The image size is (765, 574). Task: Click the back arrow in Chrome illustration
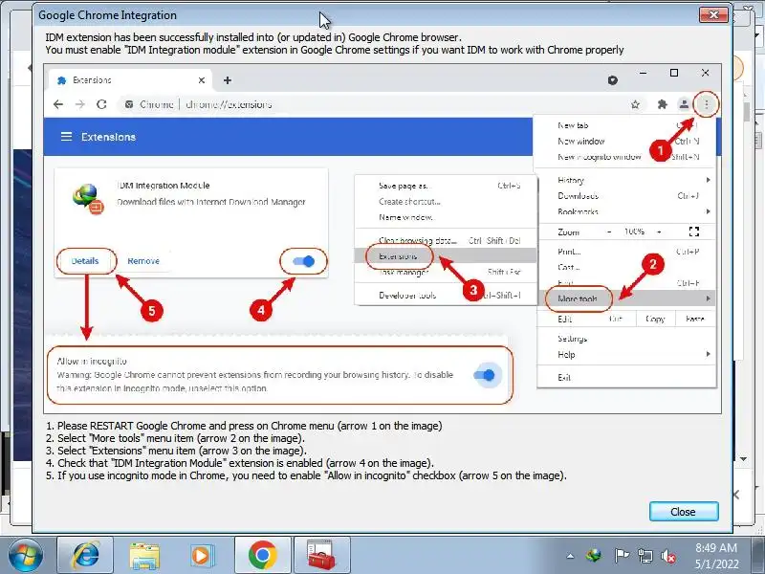coord(58,104)
